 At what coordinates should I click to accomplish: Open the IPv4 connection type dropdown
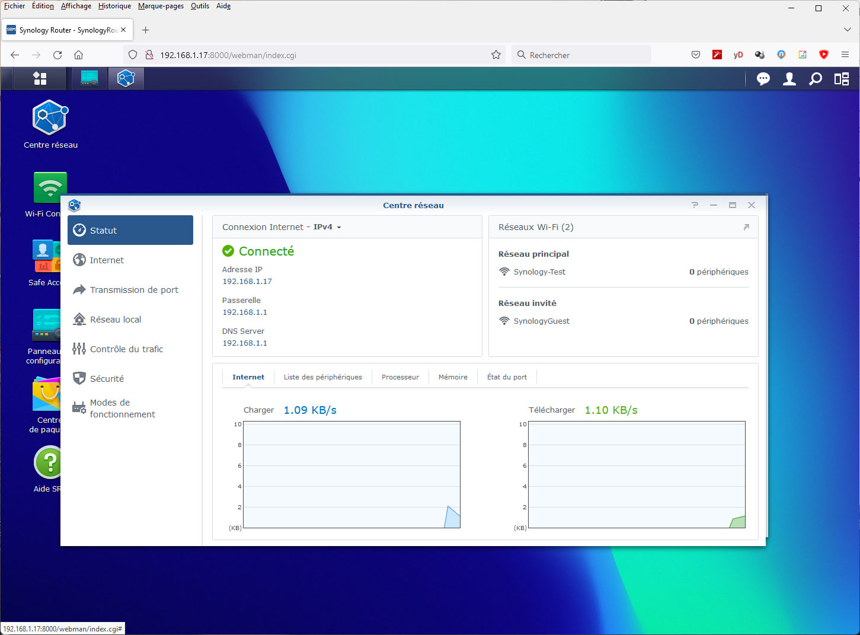327,227
